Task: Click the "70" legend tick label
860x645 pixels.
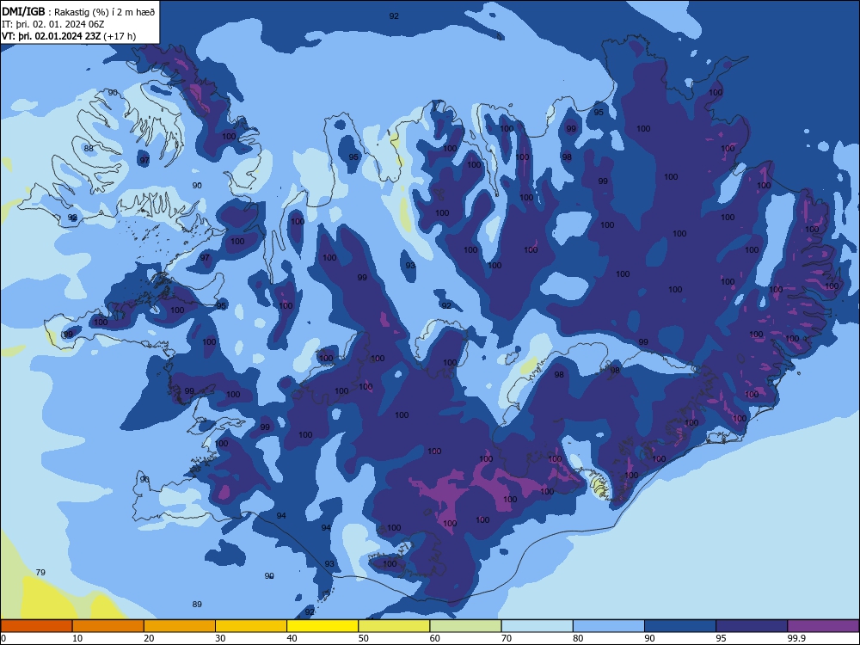Action: [507, 638]
